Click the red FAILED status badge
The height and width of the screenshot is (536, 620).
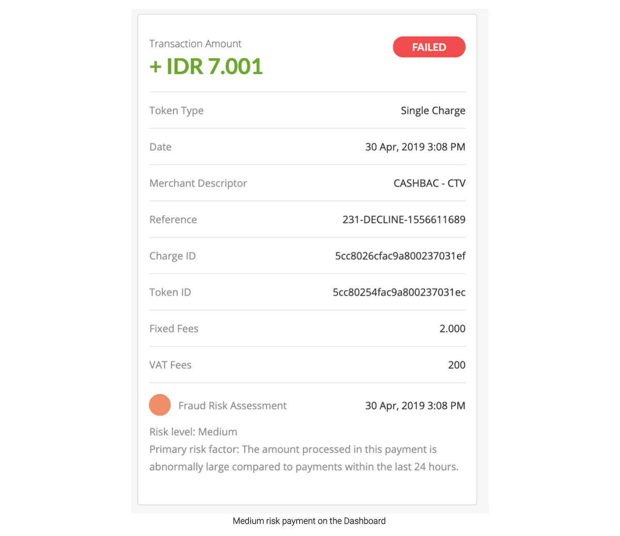tap(429, 47)
